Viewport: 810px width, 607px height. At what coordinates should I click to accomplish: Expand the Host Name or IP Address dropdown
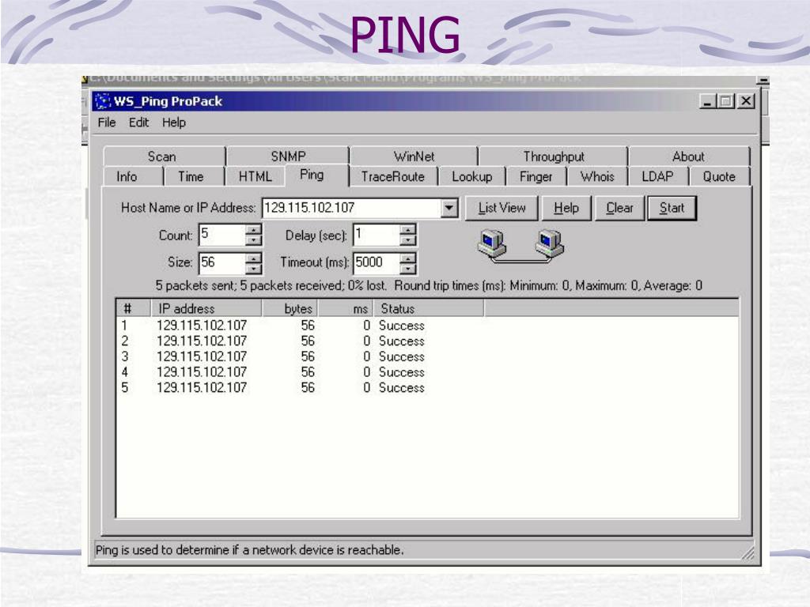point(449,208)
